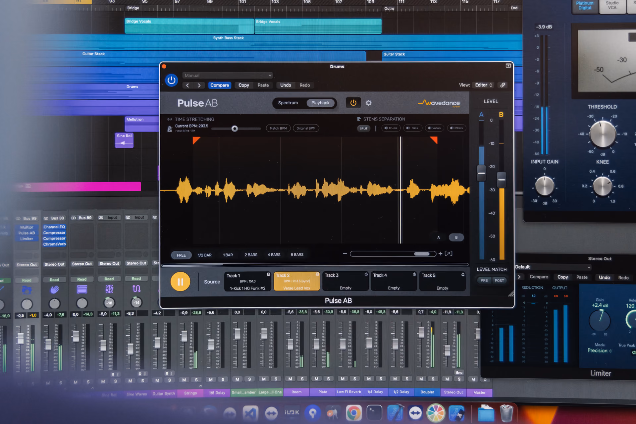Click Paste in the Drums plugin header

click(263, 85)
